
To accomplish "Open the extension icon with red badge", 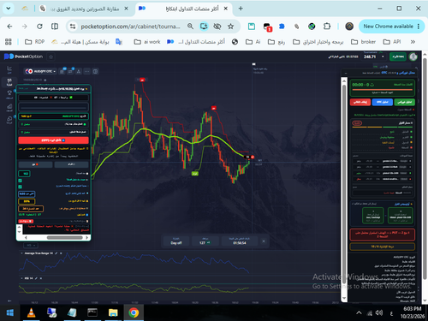I will point(267,27).
